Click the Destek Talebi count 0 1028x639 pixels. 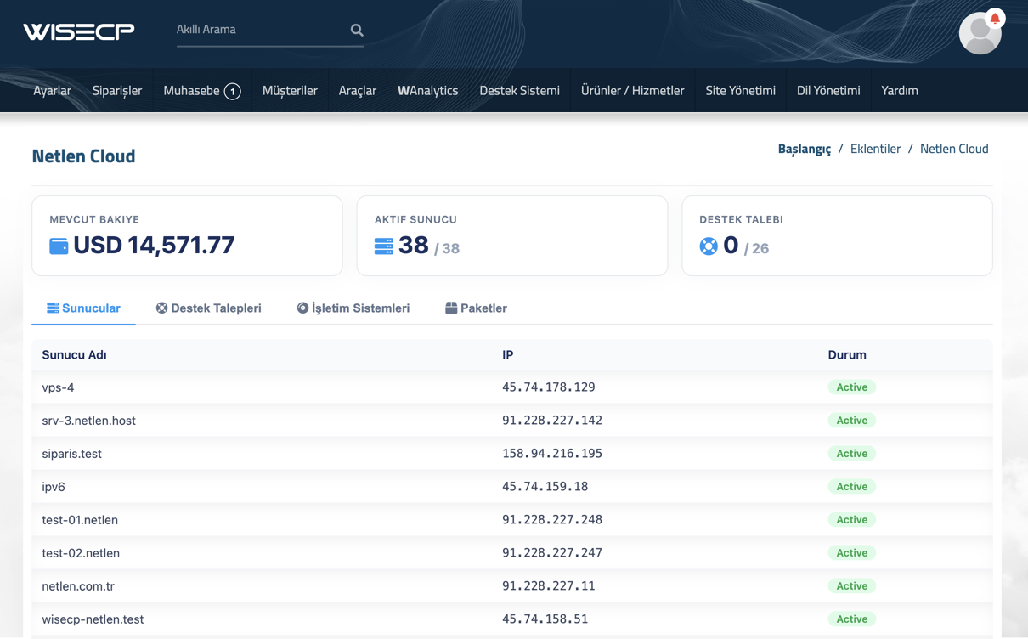[731, 246]
